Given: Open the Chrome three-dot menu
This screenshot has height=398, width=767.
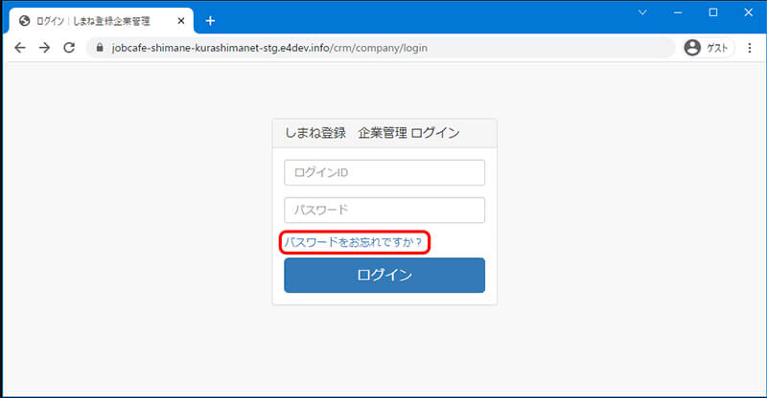Looking at the screenshot, I should click(x=750, y=48).
